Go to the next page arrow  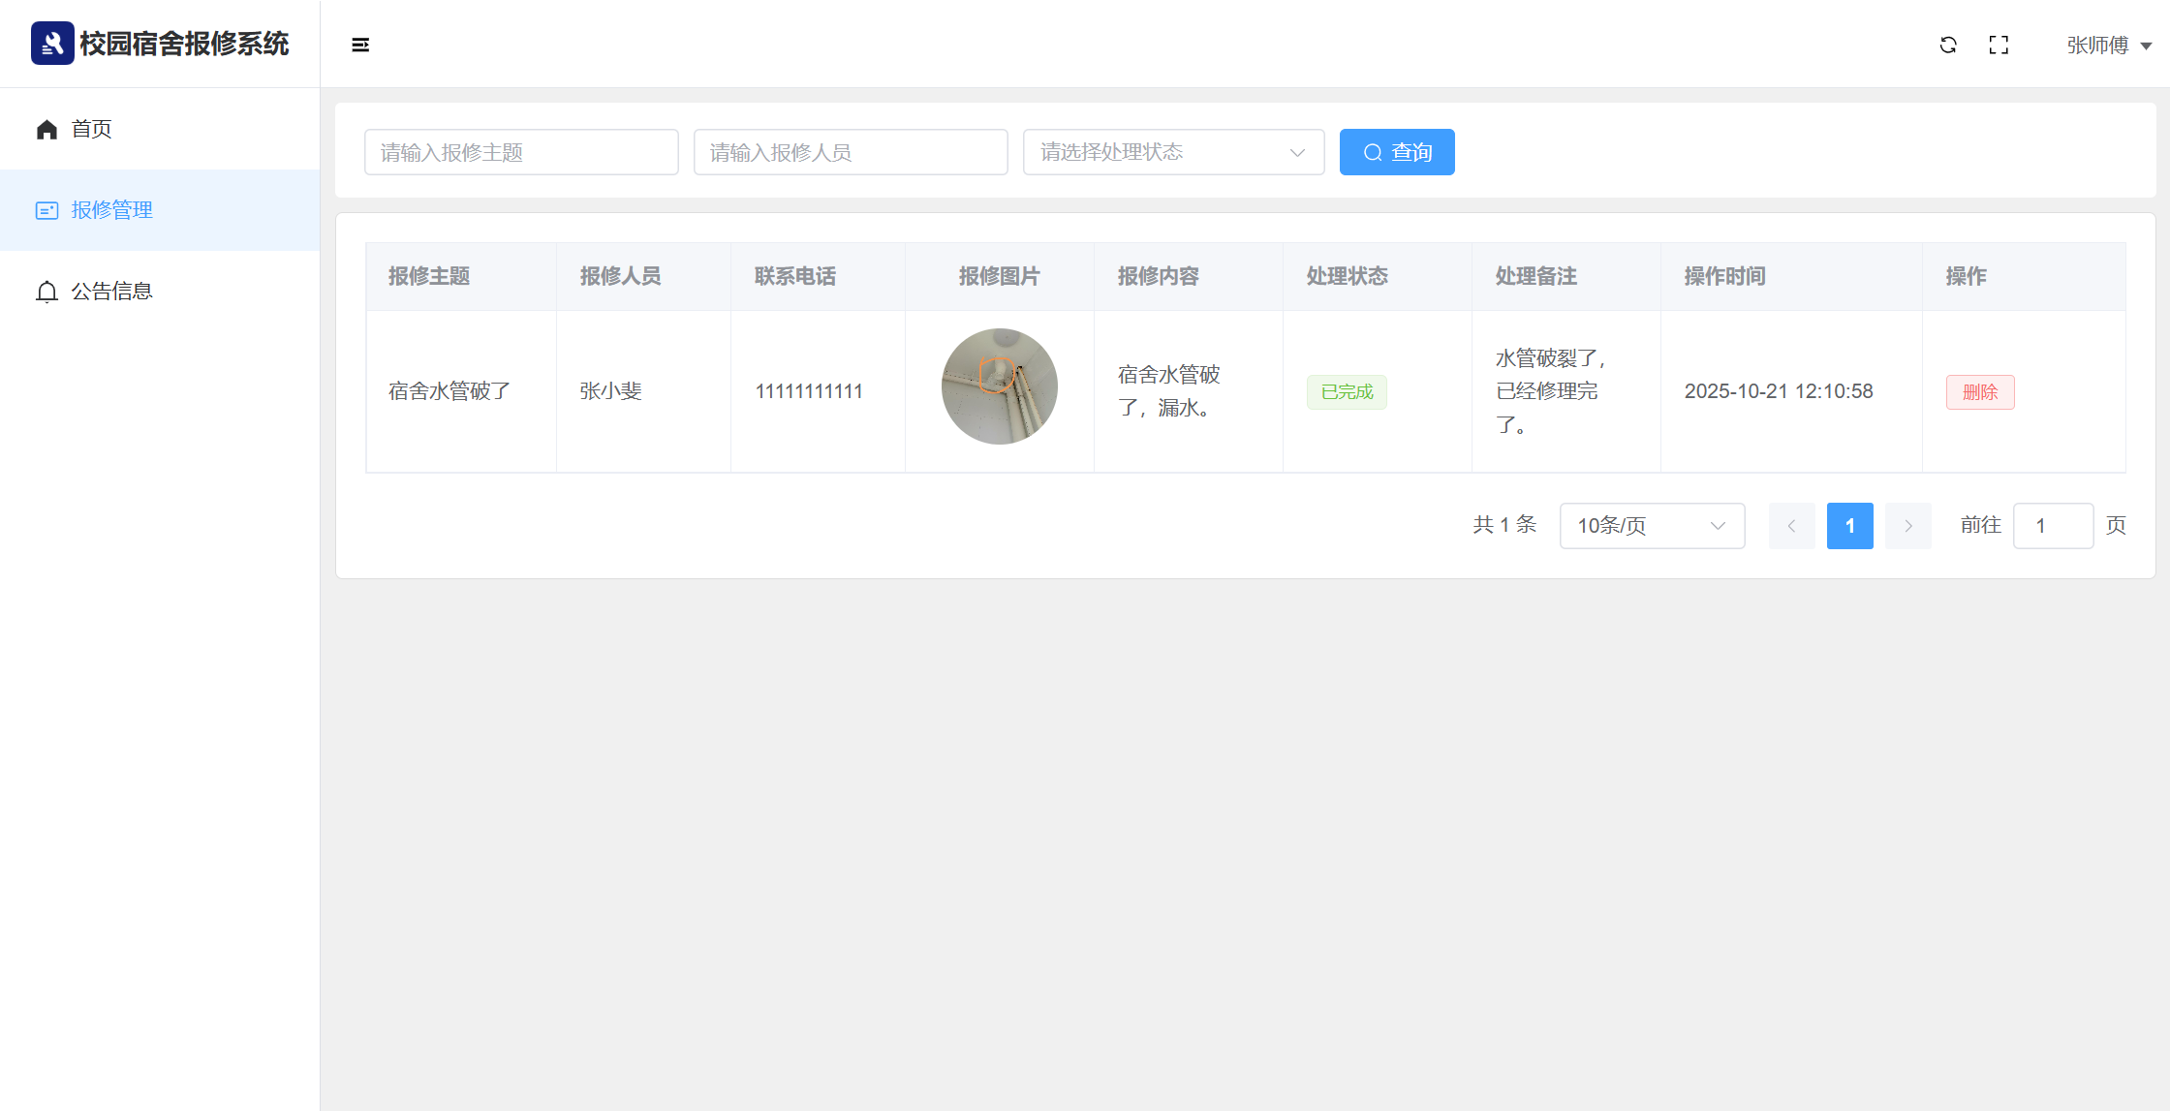pyautogui.click(x=1907, y=525)
